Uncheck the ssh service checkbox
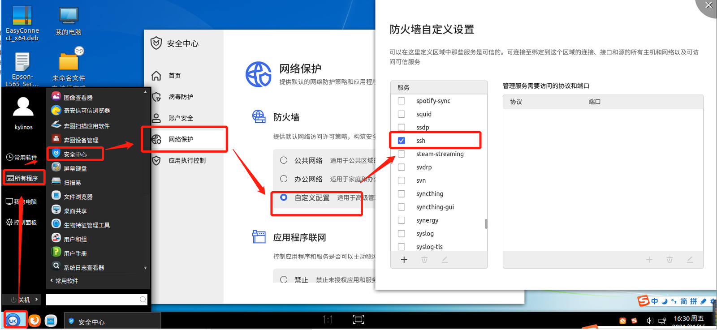 click(402, 141)
